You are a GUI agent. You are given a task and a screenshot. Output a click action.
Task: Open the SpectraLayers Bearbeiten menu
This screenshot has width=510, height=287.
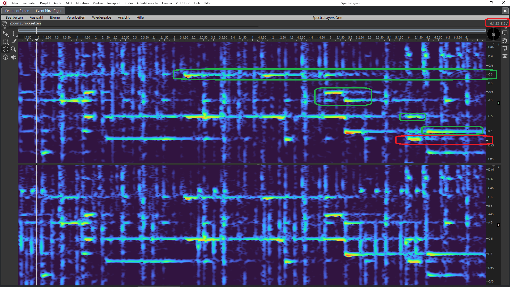pyautogui.click(x=14, y=18)
